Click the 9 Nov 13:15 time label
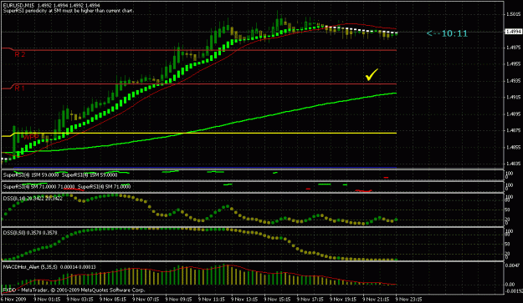The height and width of the screenshot is (303, 523). 244,299
